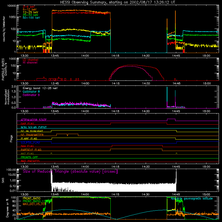222x222 pixels.
Task: Select the 3-6 keV legend label
Action: 29,7
